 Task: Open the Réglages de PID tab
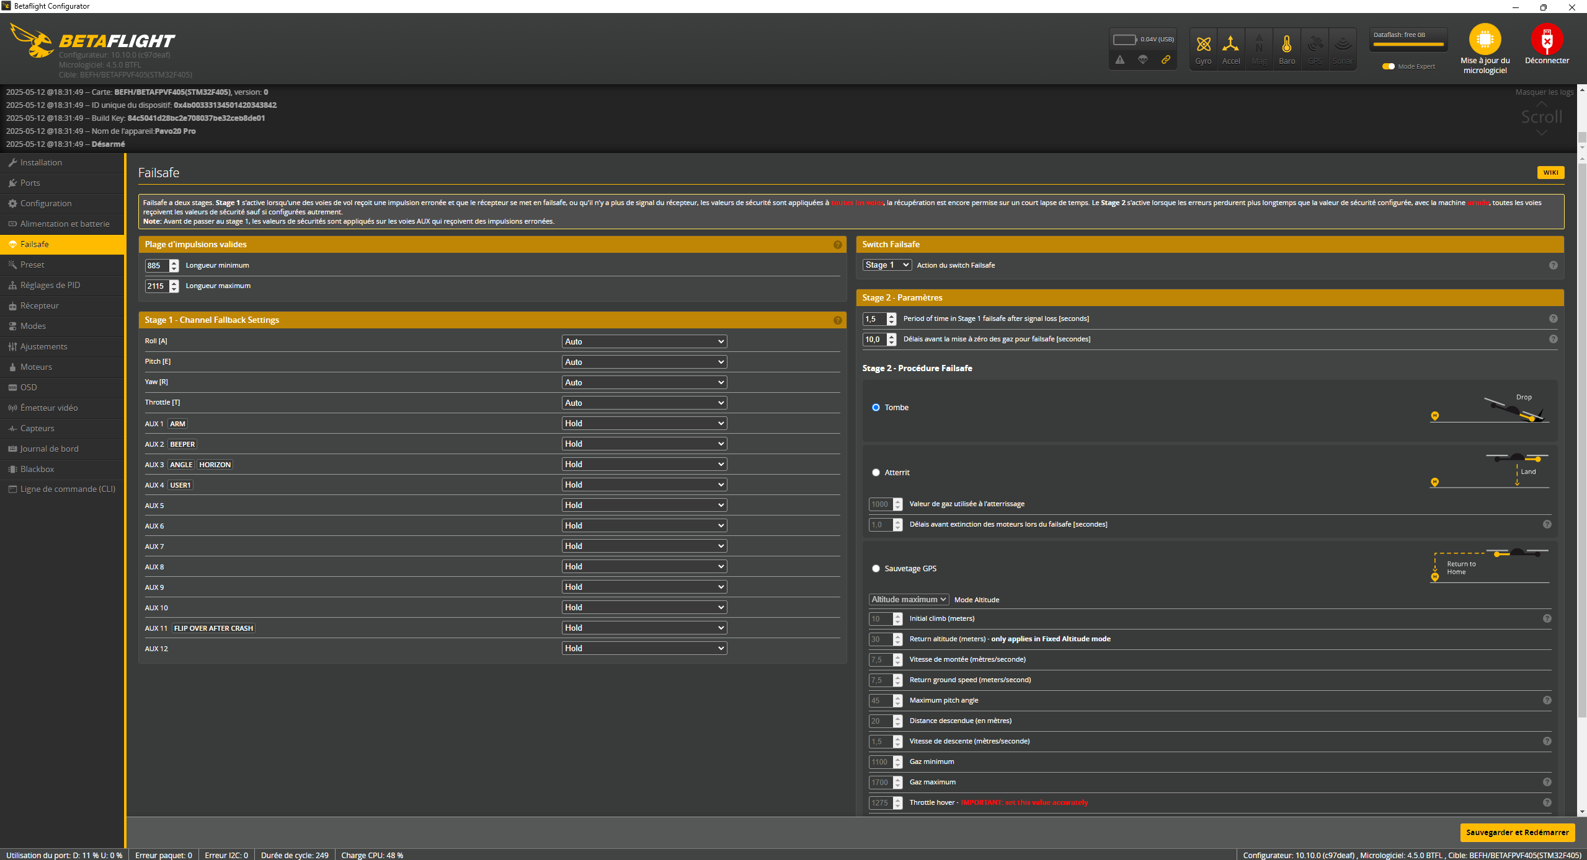pyautogui.click(x=50, y=285)
